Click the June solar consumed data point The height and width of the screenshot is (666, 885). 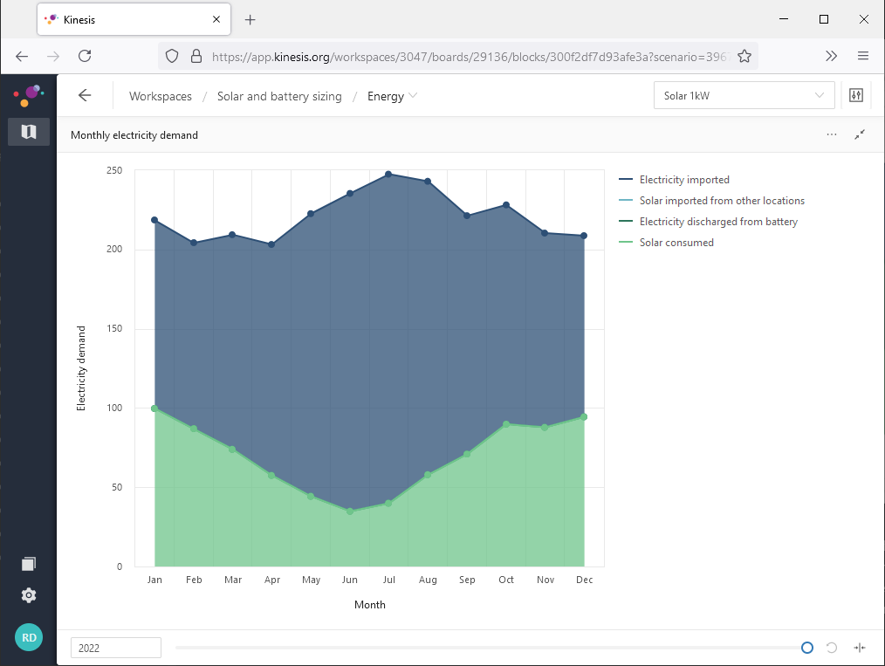[350, 512]
